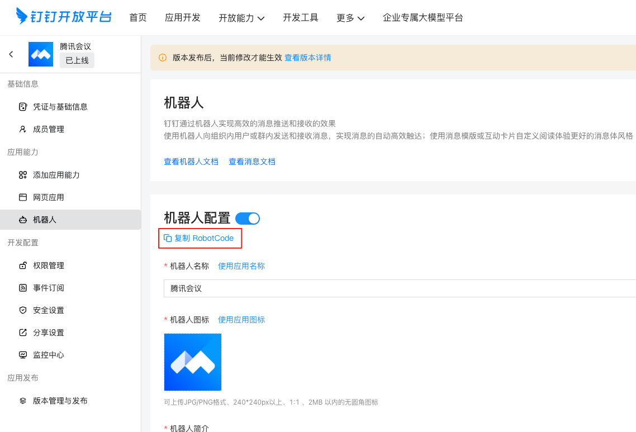The height and width of the screenshot is (432, 636).
Task: Click the 监控中心 monitor icon
Action: [23, 354]
